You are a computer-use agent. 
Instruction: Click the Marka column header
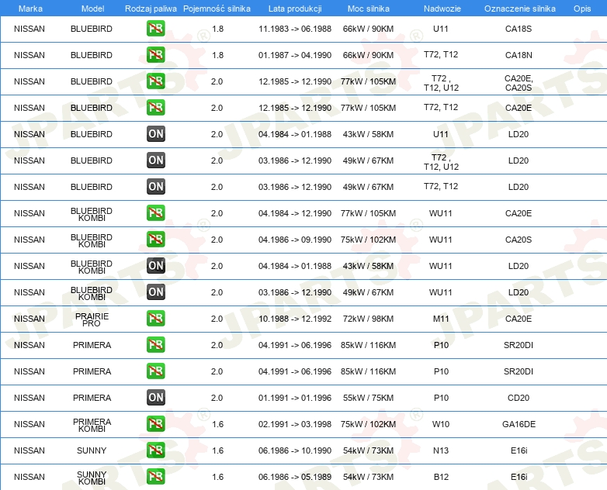pos(30,9)
